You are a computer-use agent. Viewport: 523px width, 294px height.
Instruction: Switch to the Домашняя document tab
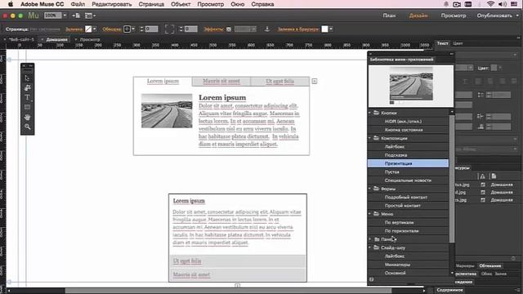click(x=56, y=39)
